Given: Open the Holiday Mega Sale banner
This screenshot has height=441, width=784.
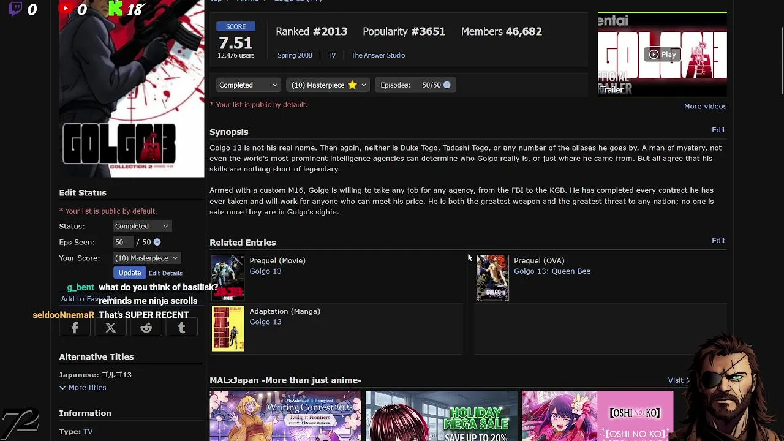Looking at the screenshot, I should pos(442,416).
